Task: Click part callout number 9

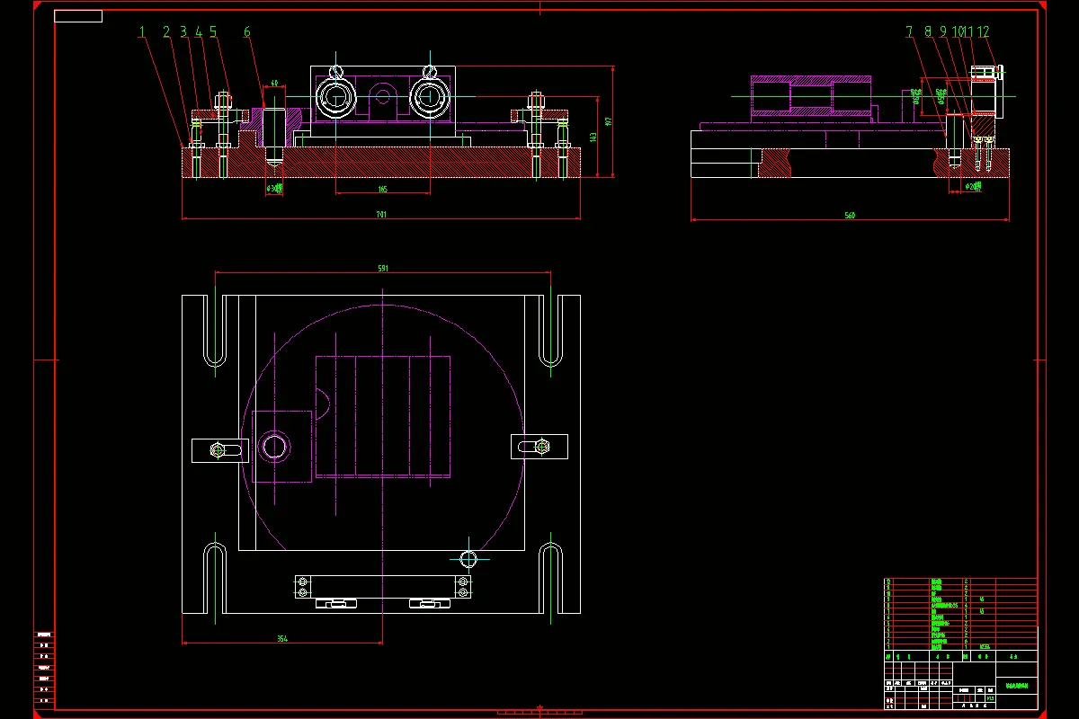Action: 943,31
